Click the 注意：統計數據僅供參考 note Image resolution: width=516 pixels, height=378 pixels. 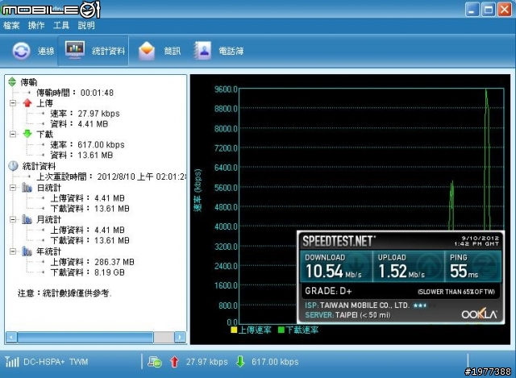[64, 293]
